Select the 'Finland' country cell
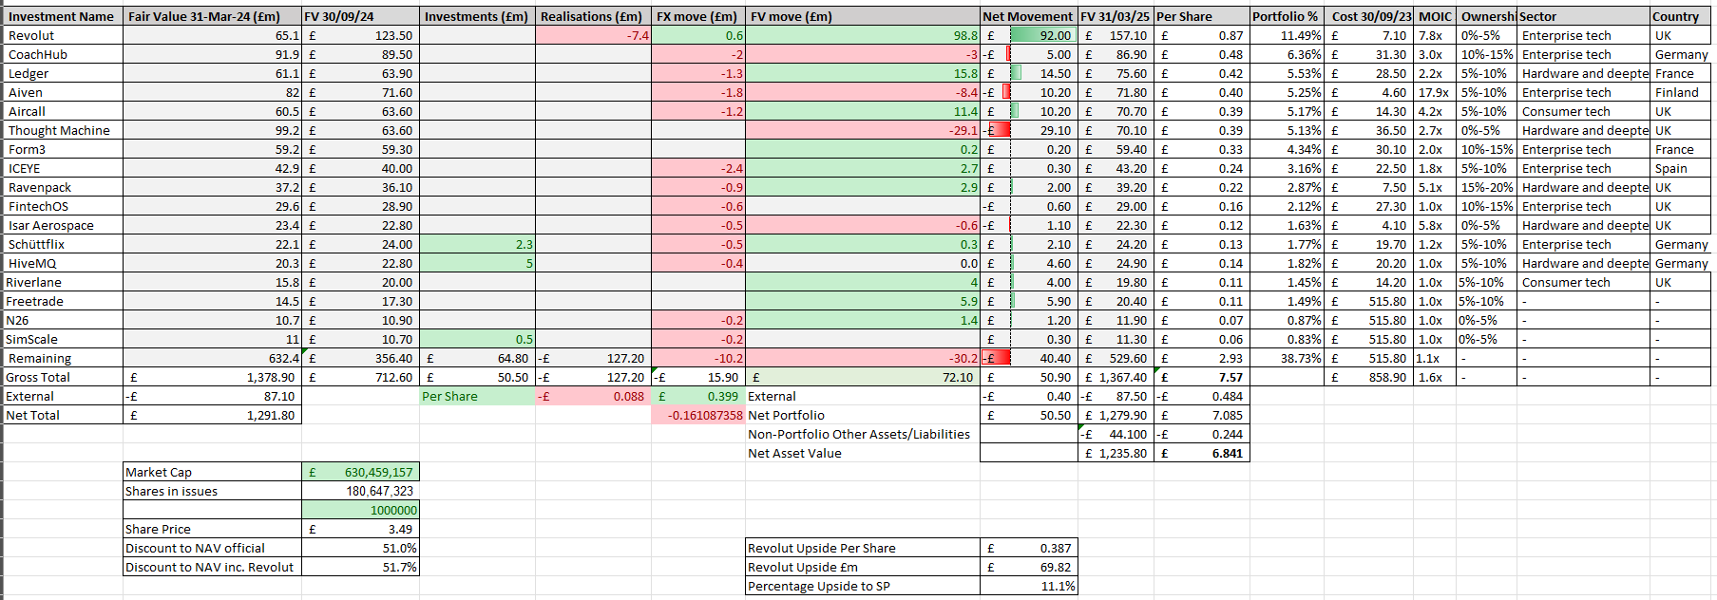 pos(1680,92)
